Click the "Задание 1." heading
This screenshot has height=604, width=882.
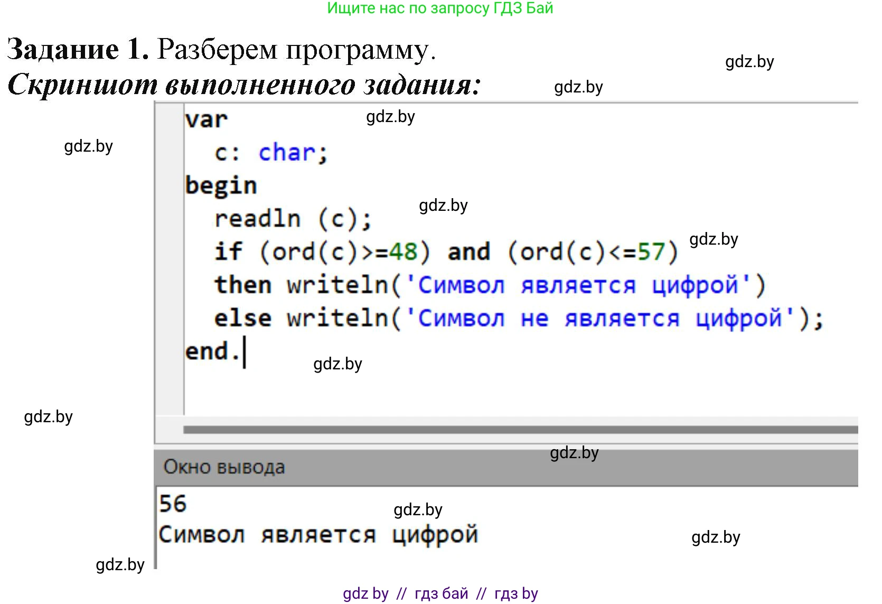coord(78,50)
